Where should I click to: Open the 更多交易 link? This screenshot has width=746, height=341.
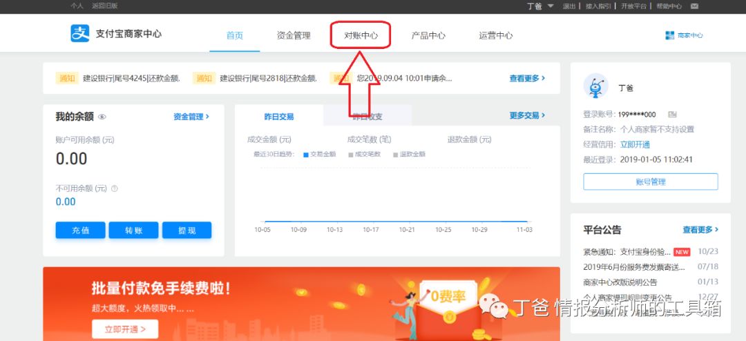(527, 115)
